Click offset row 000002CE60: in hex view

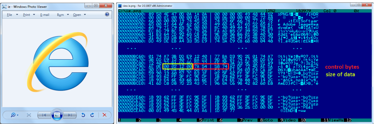point(132,97)
